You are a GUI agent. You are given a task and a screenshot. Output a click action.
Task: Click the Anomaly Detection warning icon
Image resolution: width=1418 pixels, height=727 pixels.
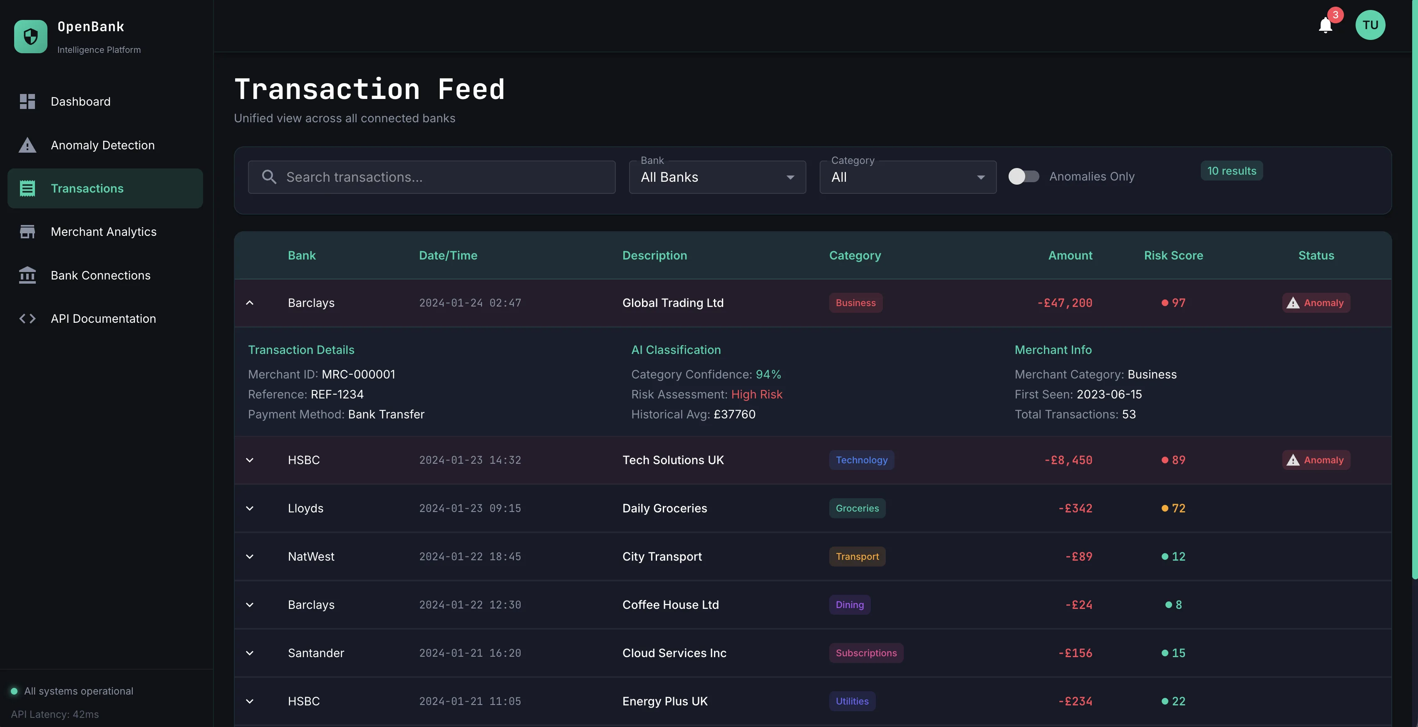point(27,145)
